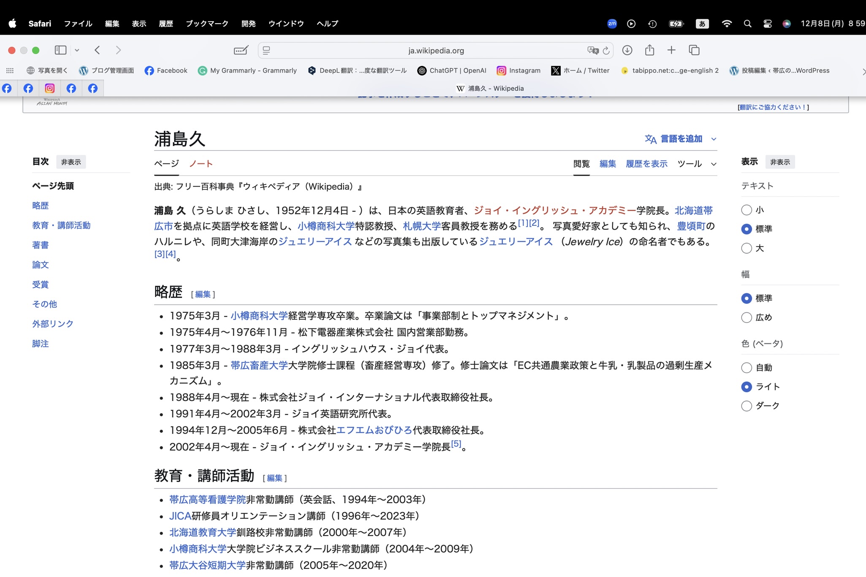The width and height of the screenshot is (866, 577).
Task: Click the Share icon in the toolbar
Action: tap(649, 50)
